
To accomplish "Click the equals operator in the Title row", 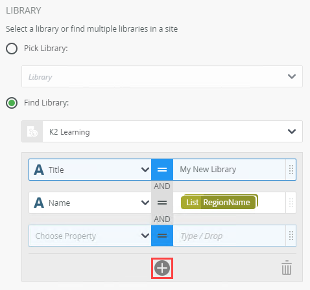I will point(162,170).
